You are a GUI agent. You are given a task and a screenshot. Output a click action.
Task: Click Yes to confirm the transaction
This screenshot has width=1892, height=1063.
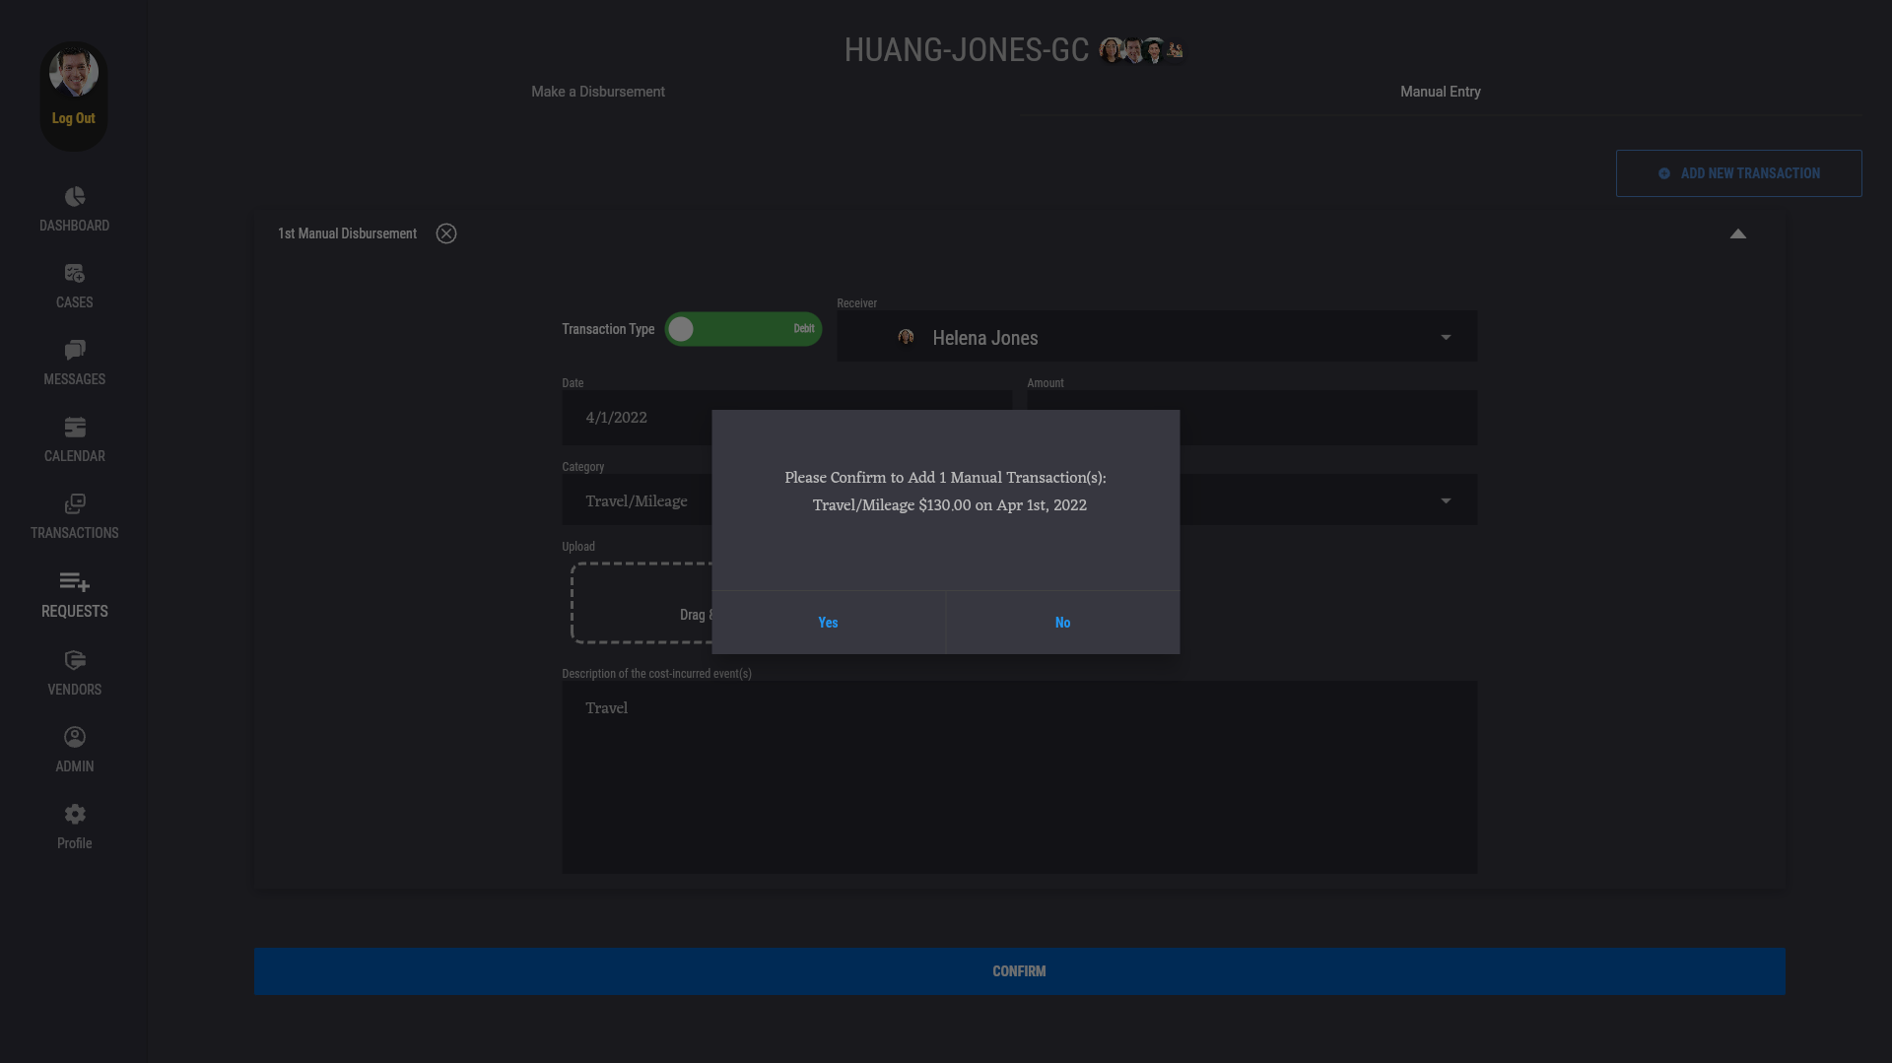coord(828,623)
